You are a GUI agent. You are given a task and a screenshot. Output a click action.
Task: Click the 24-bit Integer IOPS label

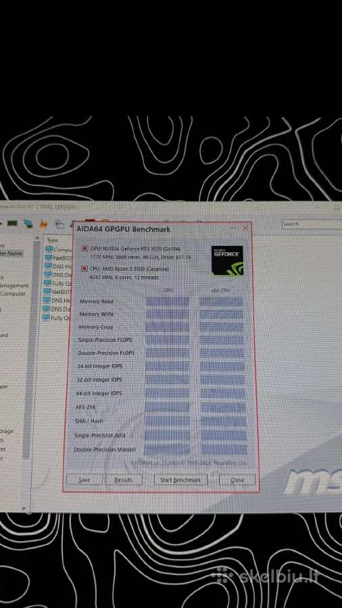(100, 366)
